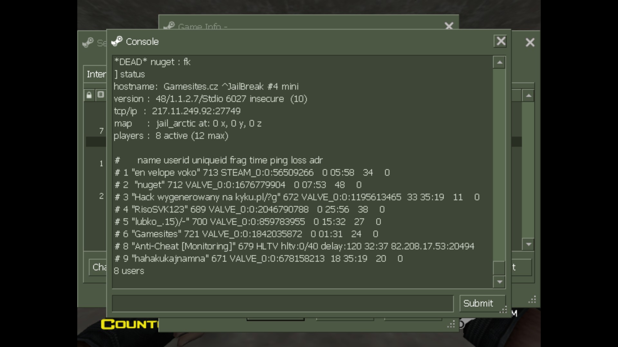Click the Console scrollbar thumb

click(499, 268)
